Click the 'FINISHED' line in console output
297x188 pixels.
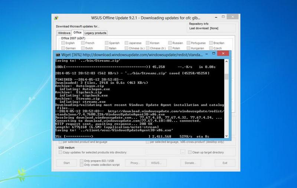click(x=89, y=80)
